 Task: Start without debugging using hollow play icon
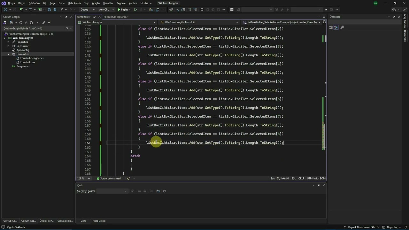tap(135, 10)
